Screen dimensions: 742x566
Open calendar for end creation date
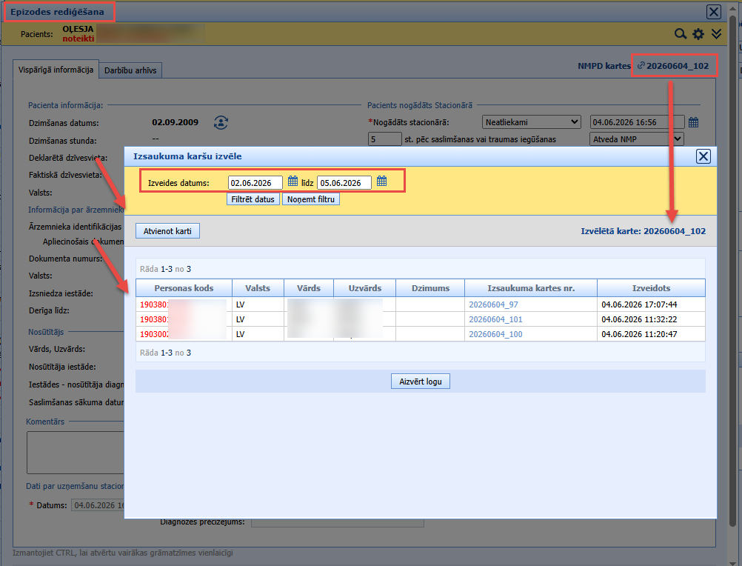tap(382, 182)
